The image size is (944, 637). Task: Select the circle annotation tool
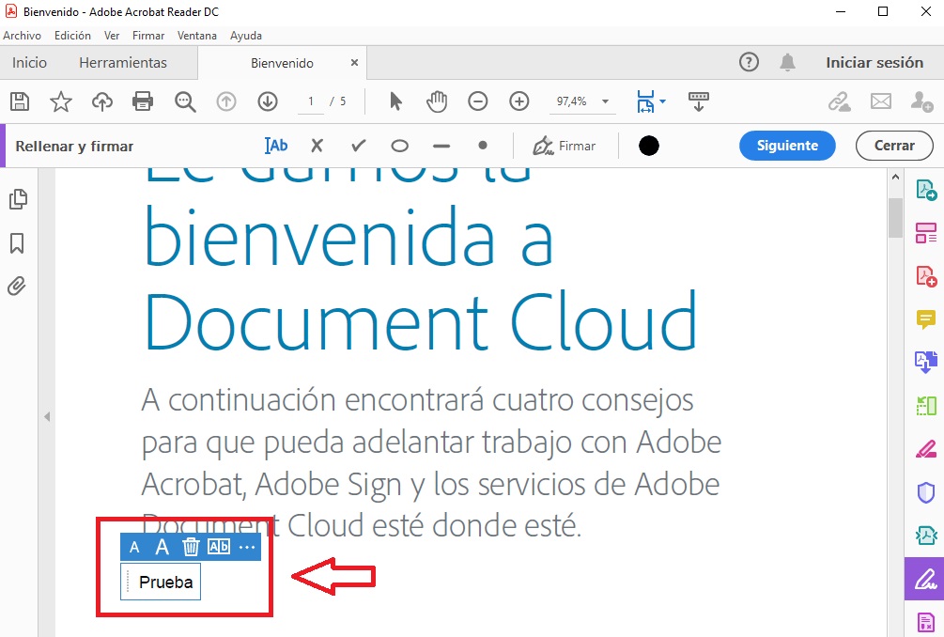pos(399,146)
